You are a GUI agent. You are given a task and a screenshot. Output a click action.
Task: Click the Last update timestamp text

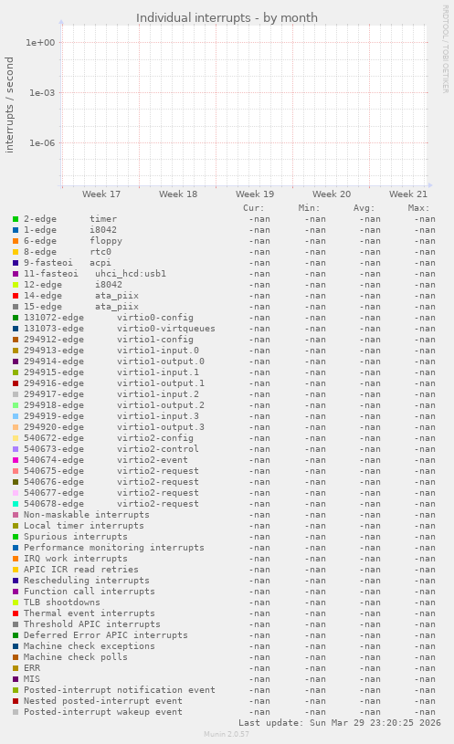340,723
